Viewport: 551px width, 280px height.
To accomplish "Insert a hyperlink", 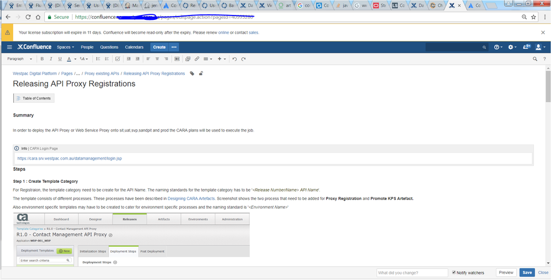I will pyautogui.click(x=197, y=59).
